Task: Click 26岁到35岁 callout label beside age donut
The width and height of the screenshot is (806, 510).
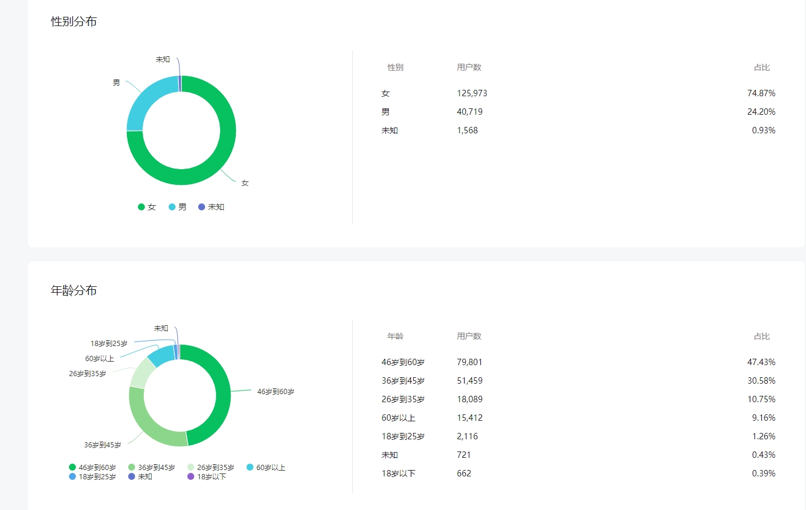Action: [x=87, y=374]
